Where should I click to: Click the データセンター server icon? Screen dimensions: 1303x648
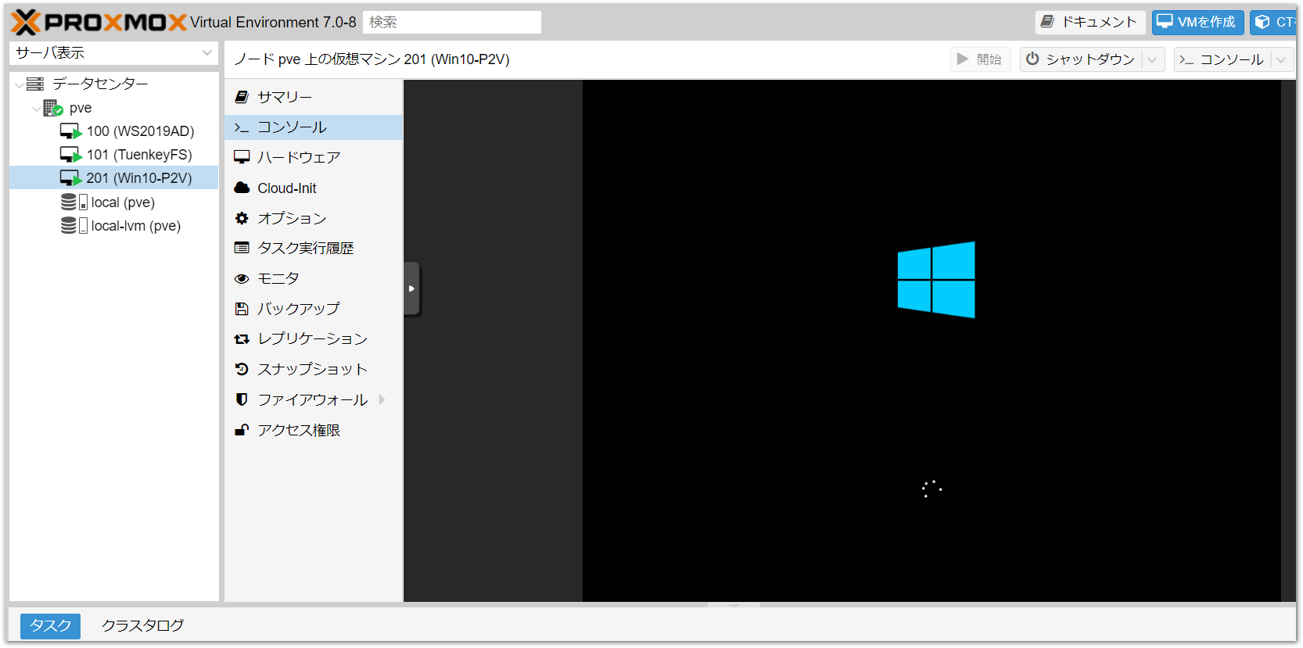pyautogui.click(x=35, y=84)
